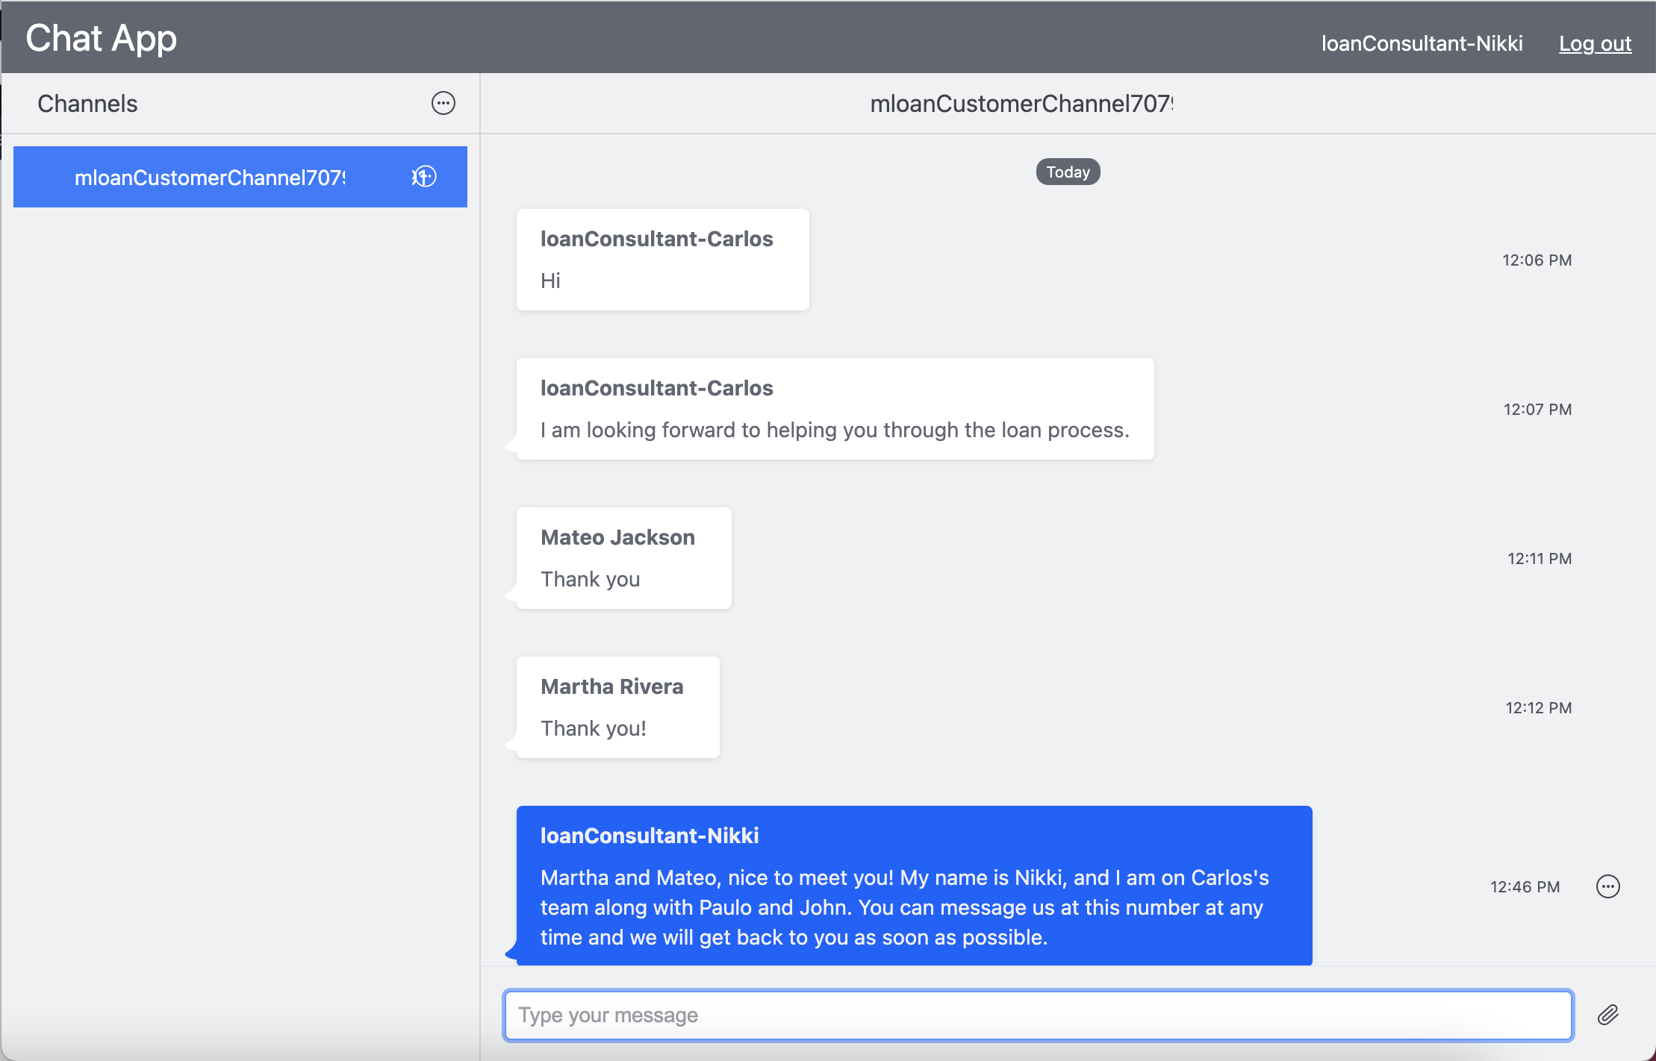Click the paperclip attachment icon
Screen dimensions: 1656x1061
coord(1607,1015)
